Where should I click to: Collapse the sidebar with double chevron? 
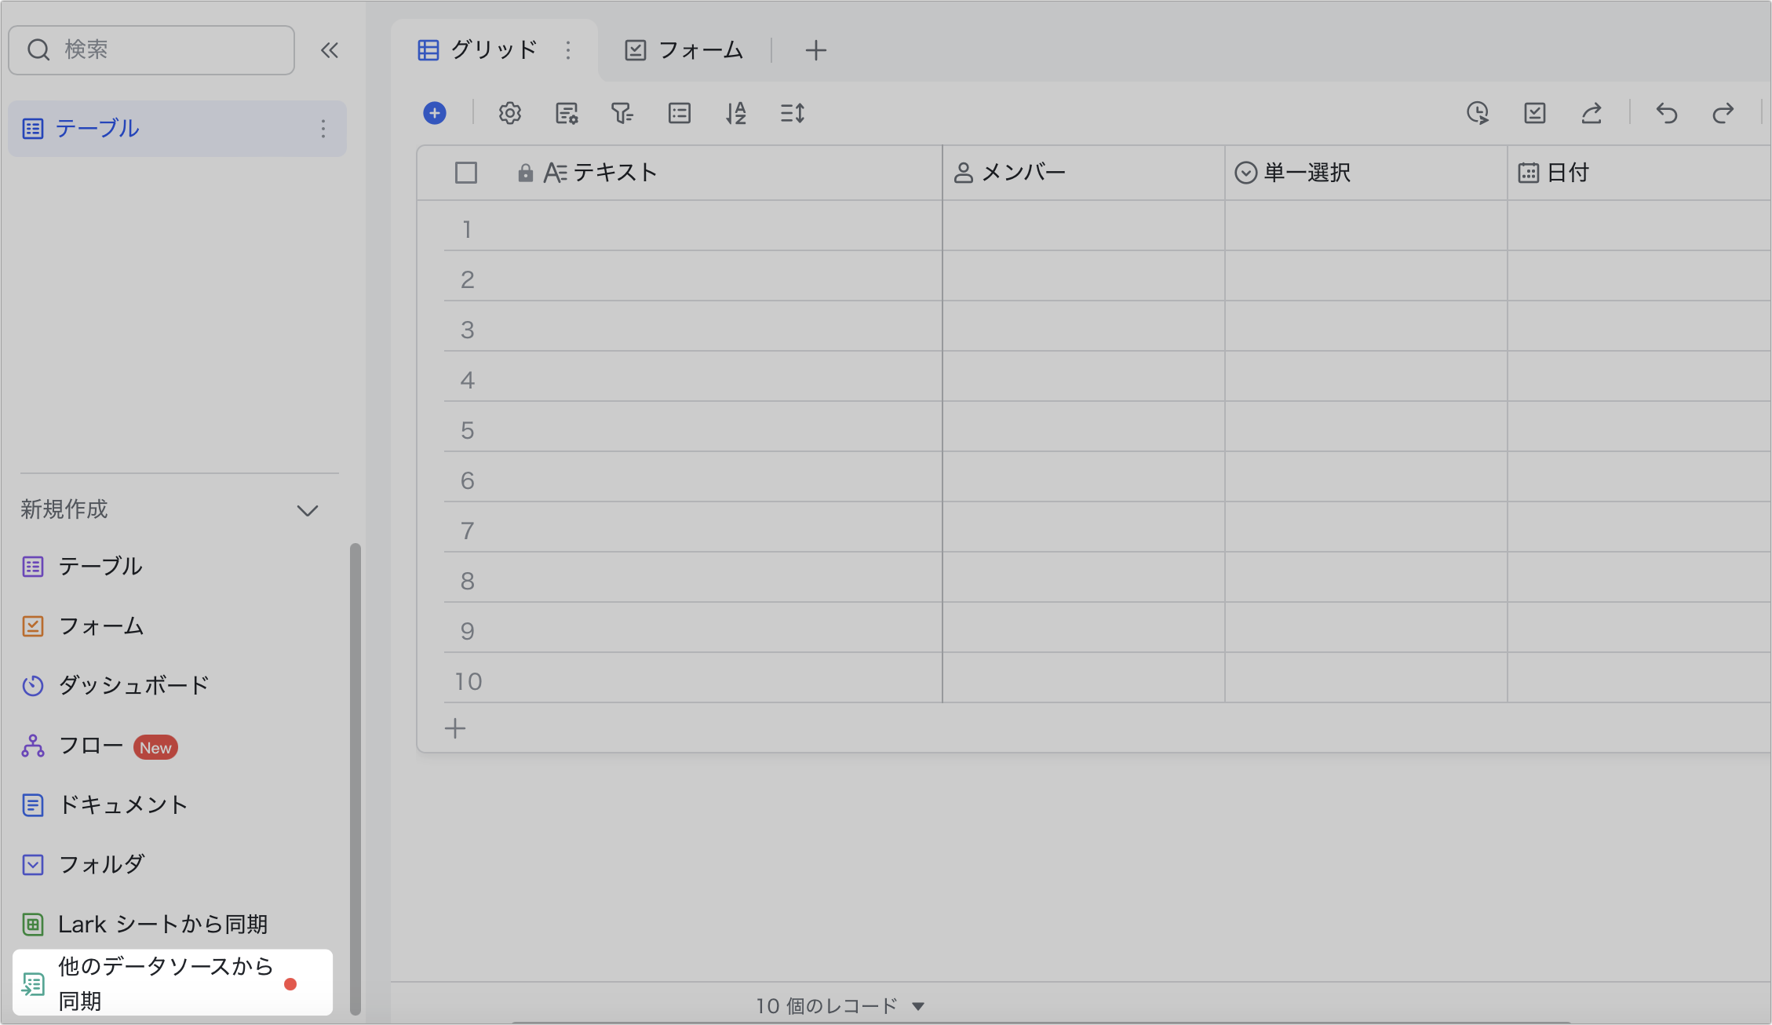pos(330,50)
